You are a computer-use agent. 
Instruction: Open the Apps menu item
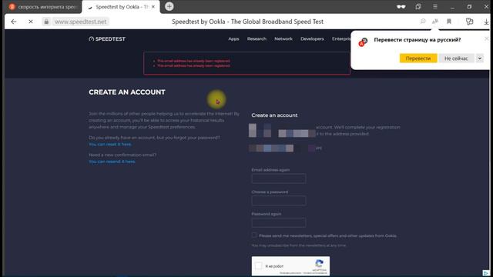233,38
